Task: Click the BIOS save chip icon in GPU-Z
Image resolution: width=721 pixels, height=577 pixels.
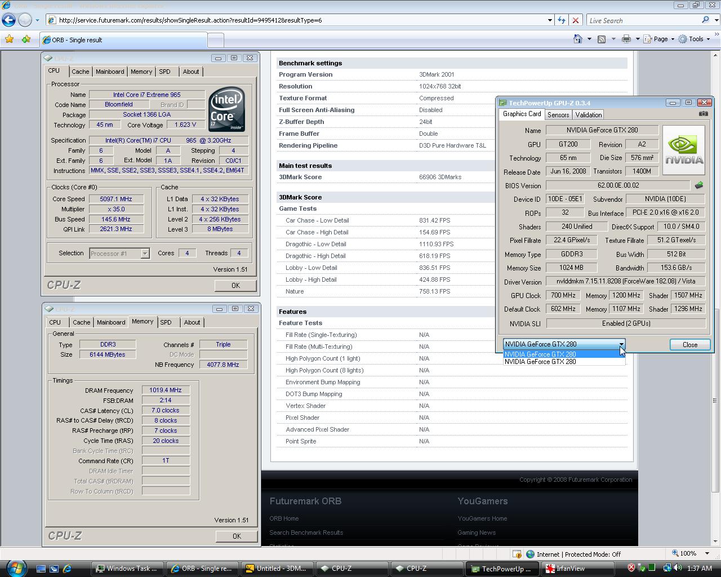Action: point(699,185)
